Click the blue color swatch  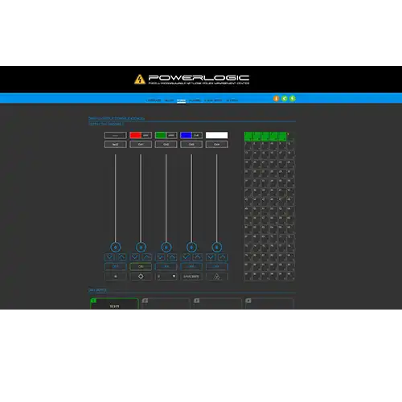coord(186,135)
